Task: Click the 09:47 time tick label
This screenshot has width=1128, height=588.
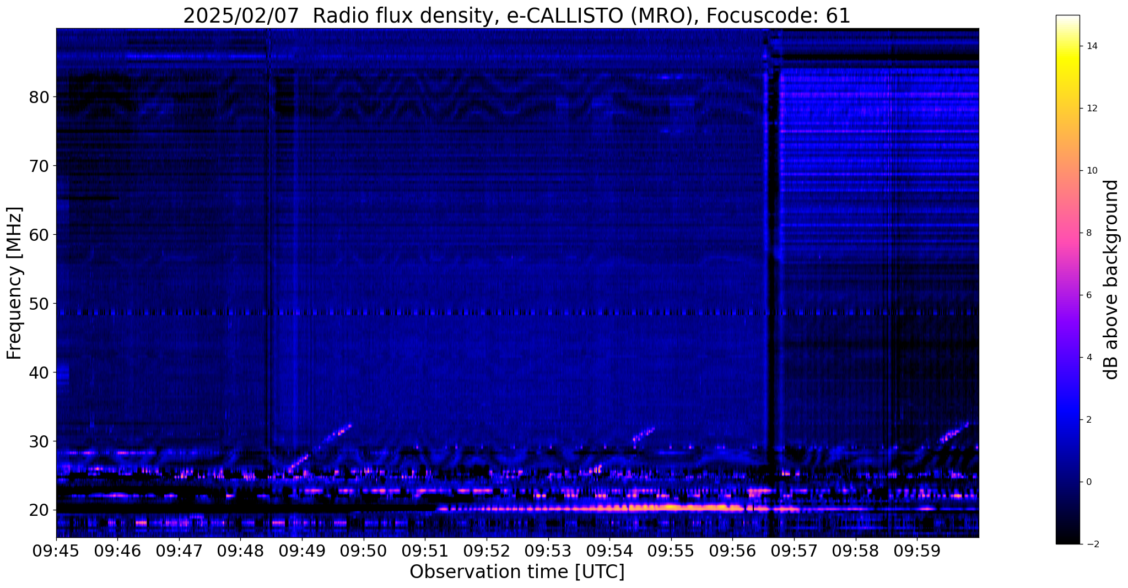Action: (179, 551)
